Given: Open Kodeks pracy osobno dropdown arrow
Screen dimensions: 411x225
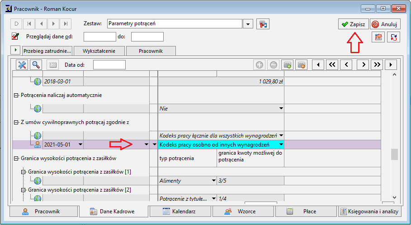Looking at the screenshot, I should [x=281, y=144].
